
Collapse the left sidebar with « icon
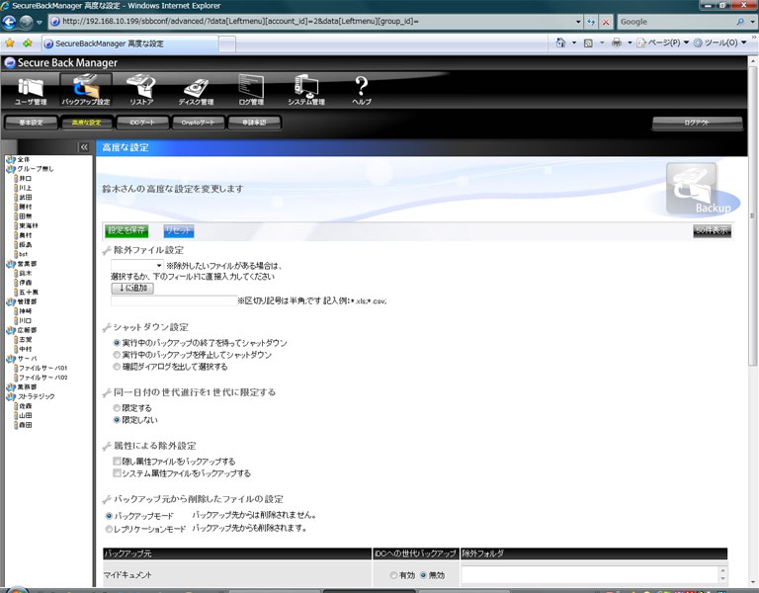(84, 147)
